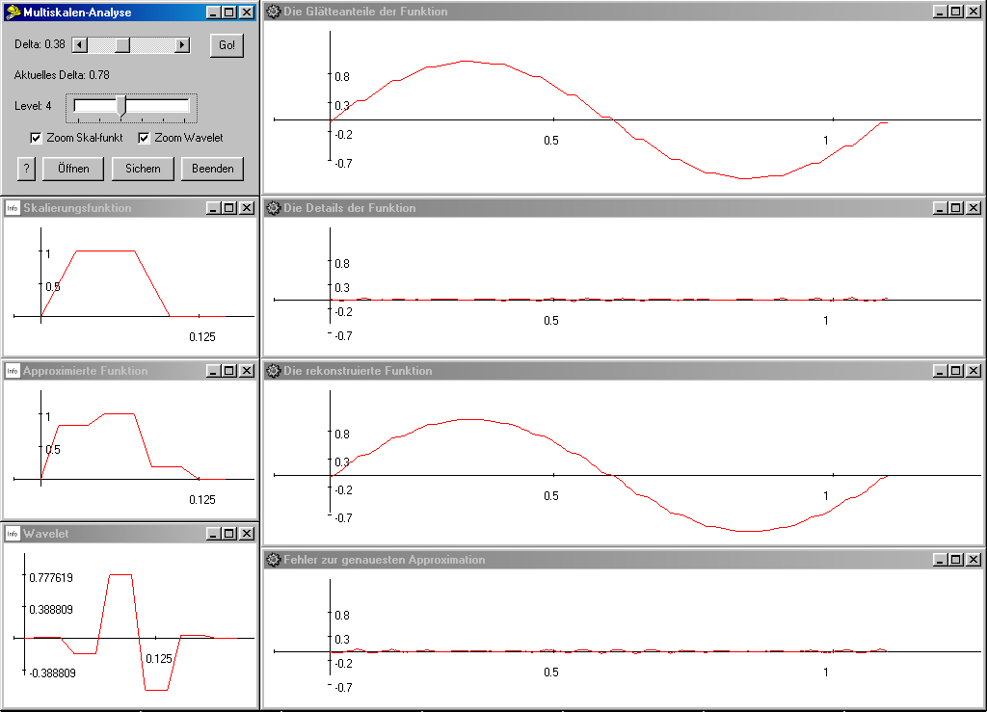Open the help with the ? button
987x712 pixels.
[26, 169]
